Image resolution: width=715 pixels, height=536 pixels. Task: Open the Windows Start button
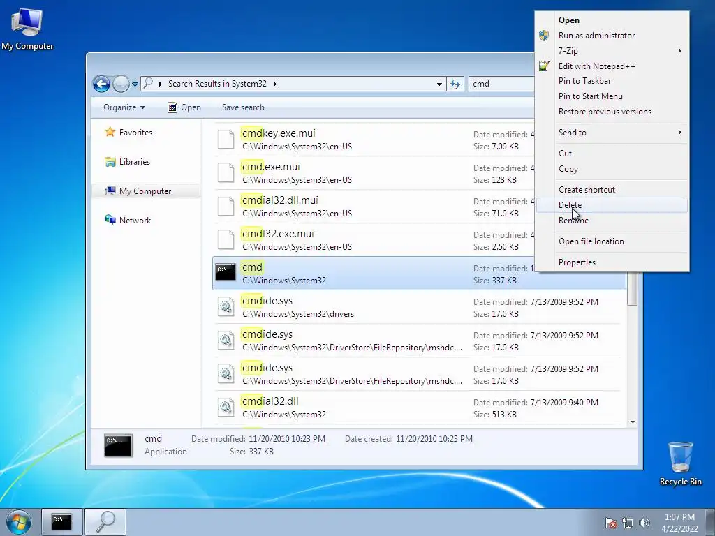[19, 522]
